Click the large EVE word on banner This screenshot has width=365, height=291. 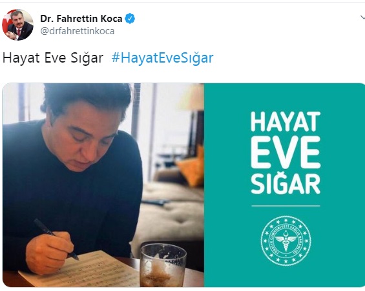click(286, 152)
